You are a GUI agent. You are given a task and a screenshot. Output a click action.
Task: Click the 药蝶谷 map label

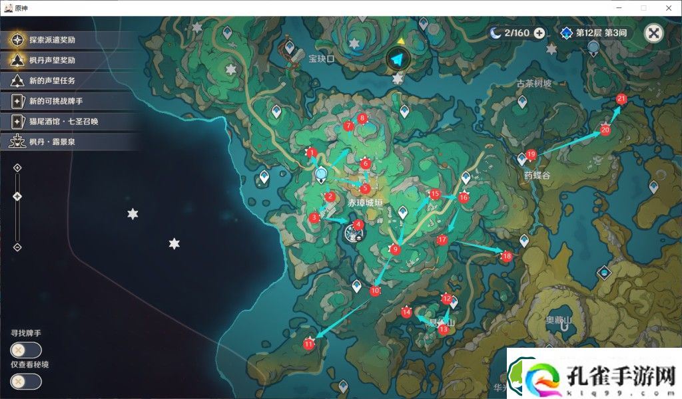pyautogui.click(x=537, y=176)
